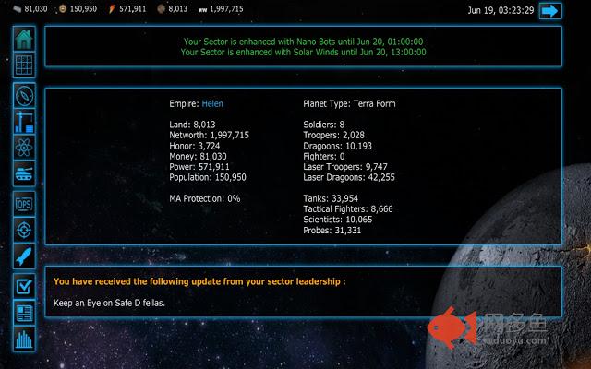Click 'Probes: 31,331' unit line
Screen dimensions: 591x369
point(332,230)
